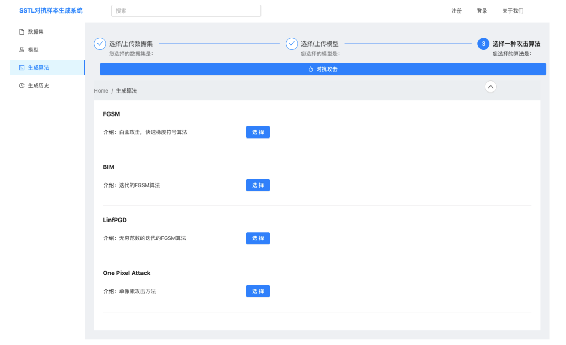The height and width of the screenshot is (345, 566).
Task: Click the One Pixel Attack heading
Action: [127, 273]
